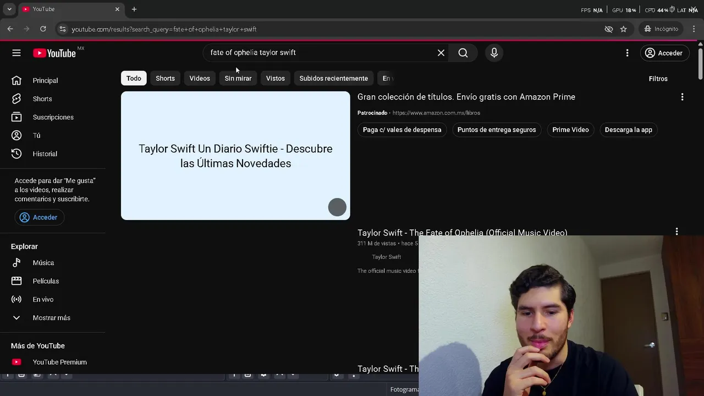Go back with the browser back arrow

[x=10, y=29]
